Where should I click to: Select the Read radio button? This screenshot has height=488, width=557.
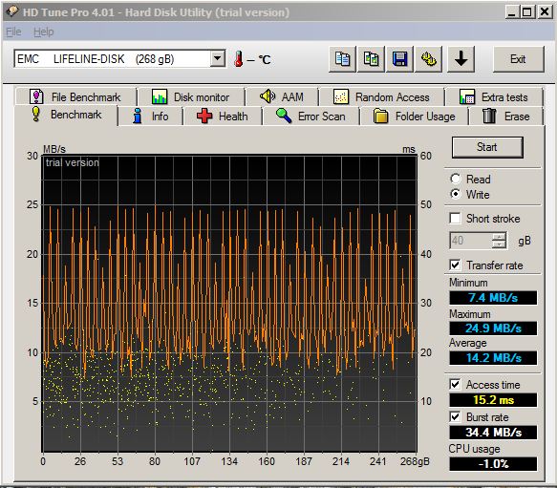pos(456,179)
